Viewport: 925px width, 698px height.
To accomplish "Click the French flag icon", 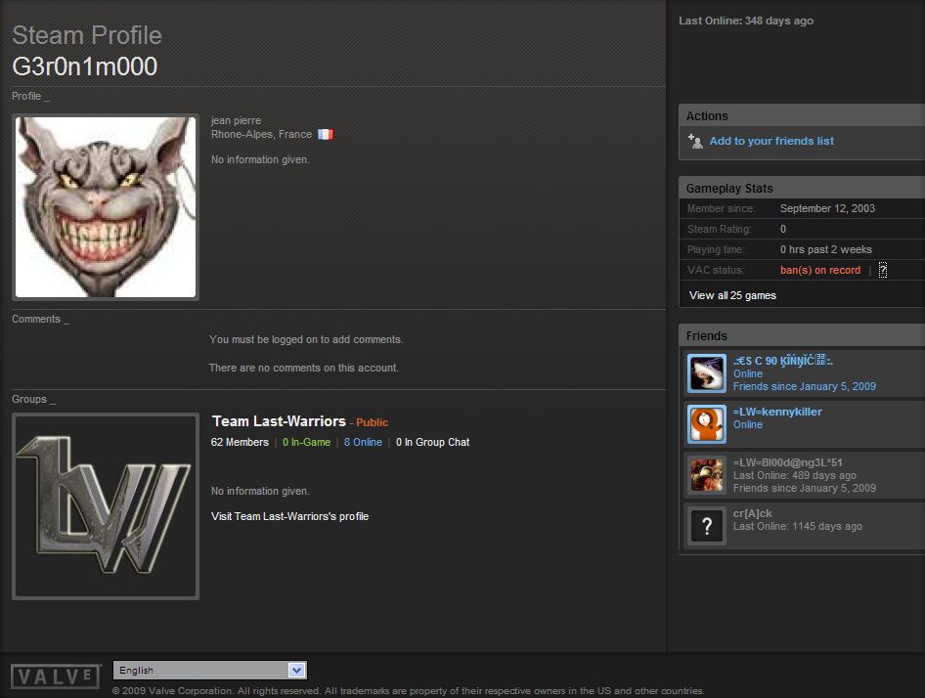I will click(x=325, y=135).
